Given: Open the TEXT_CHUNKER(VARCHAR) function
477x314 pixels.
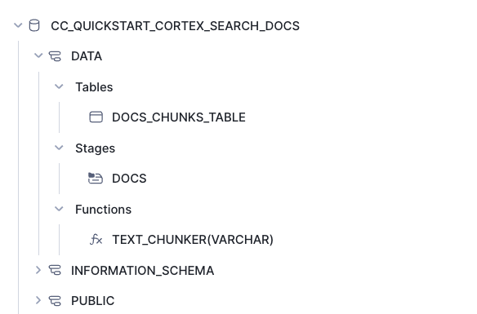Looking at the screenshot, I should point(193,240).
